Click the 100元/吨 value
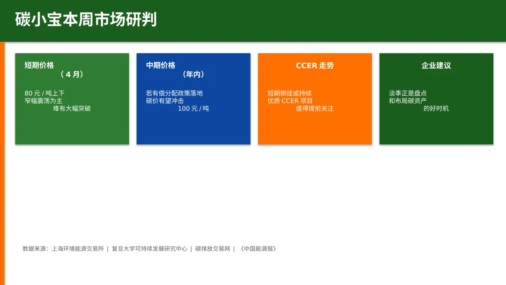The height and width of the screenshot is (285, 506). pos(193,108)
